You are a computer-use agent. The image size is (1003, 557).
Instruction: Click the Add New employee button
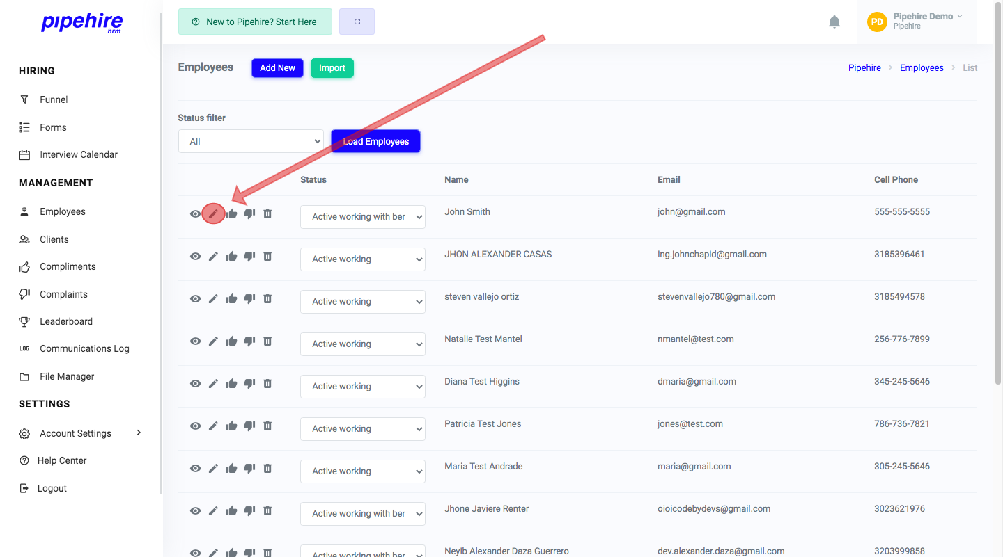click(277, 67)
